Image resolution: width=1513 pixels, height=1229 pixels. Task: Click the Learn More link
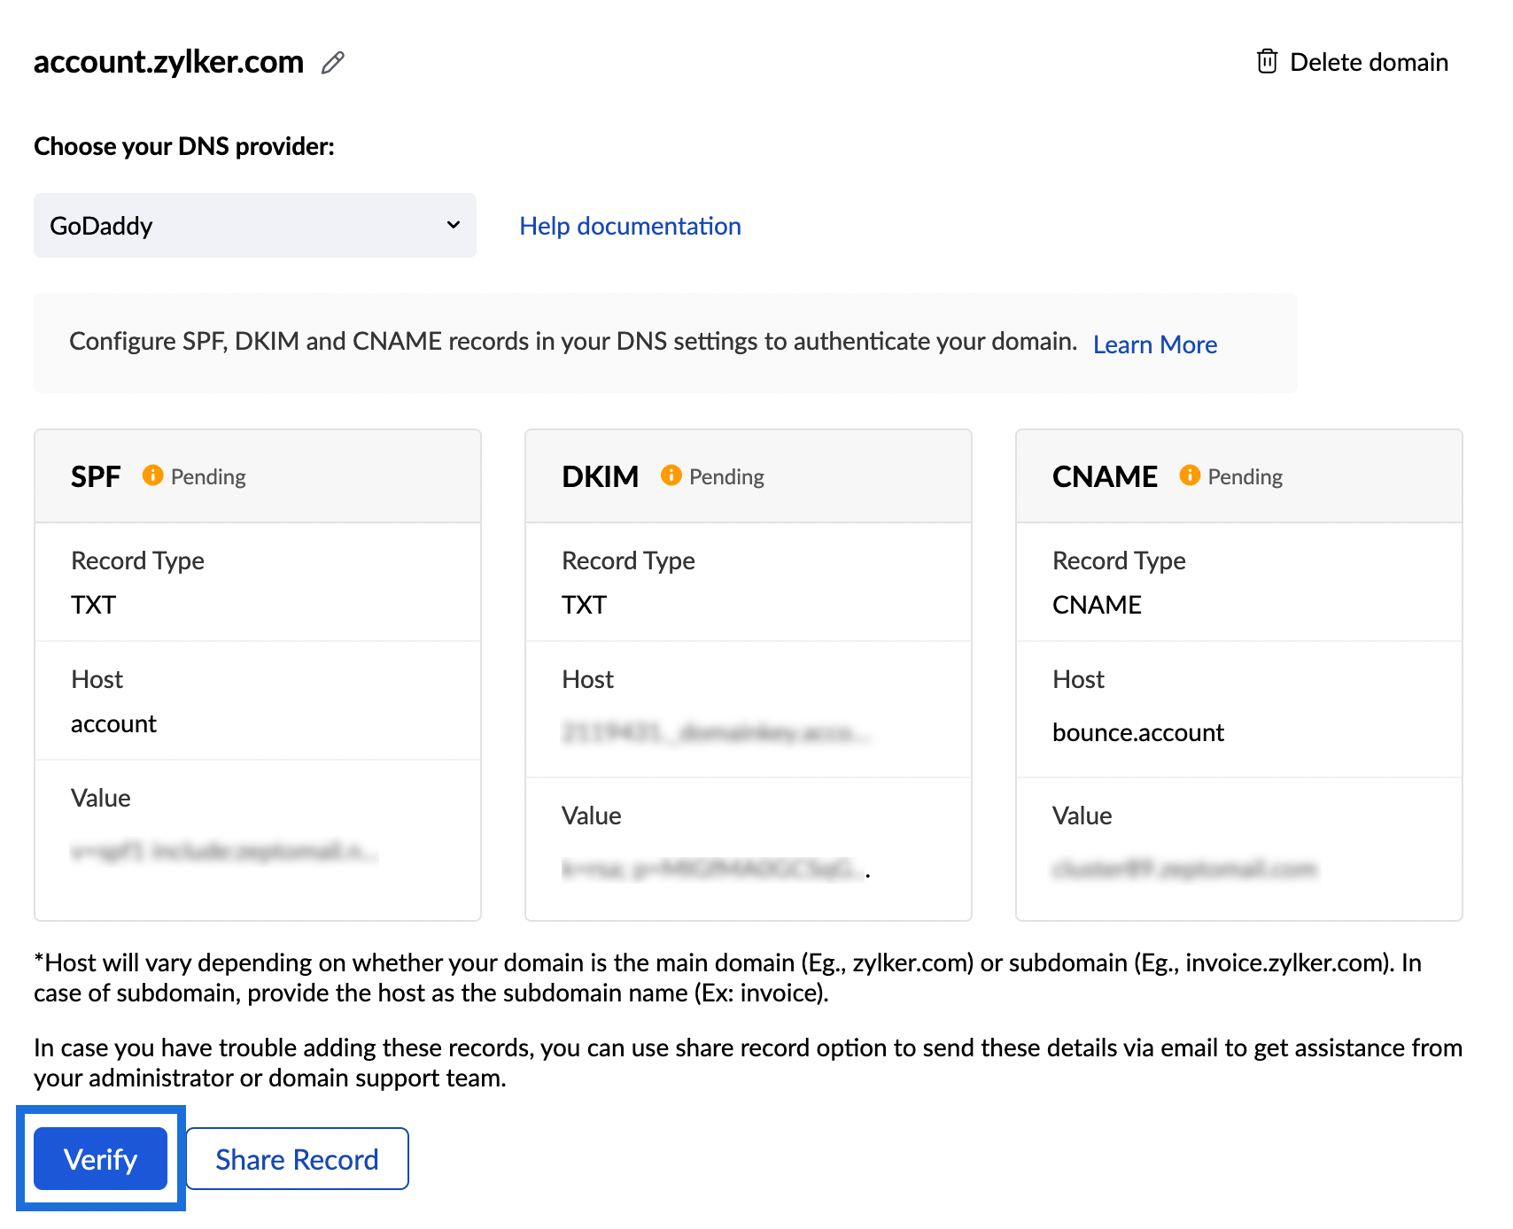click(x=1154, y=344)
